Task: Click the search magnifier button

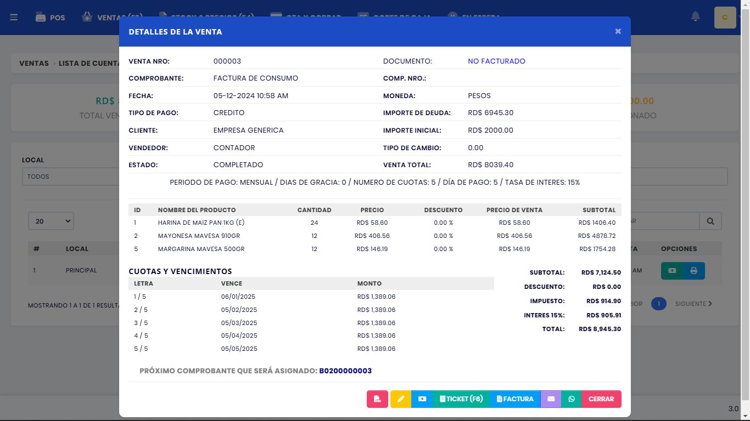Action: [710, 221]
